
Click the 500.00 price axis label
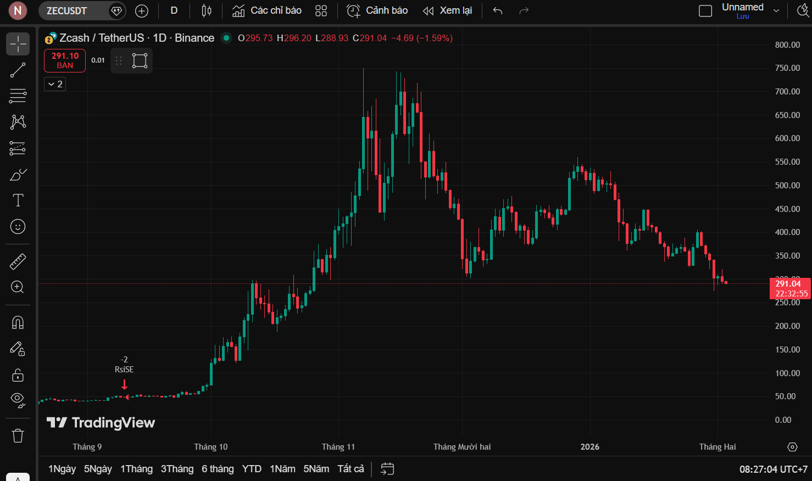point(787,186)
